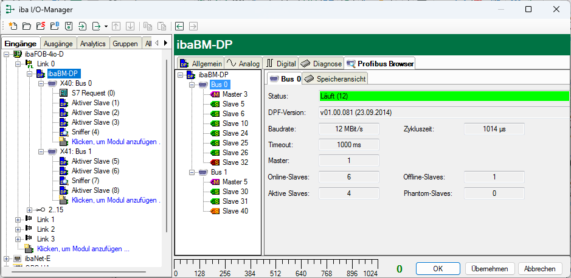This screenshot has width=571, height=278.
Task: Click the Copy toolbar icon
Action: tap(148, 26)
